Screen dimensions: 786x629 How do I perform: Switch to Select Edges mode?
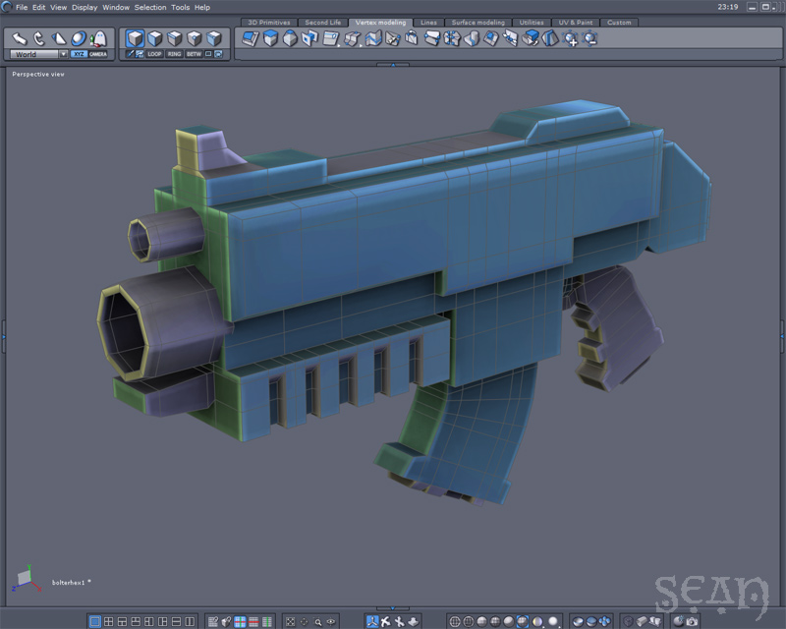(x=175, y=38)
